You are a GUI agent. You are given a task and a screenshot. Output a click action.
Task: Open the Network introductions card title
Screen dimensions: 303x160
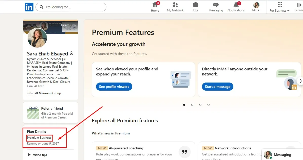point(233,148)
